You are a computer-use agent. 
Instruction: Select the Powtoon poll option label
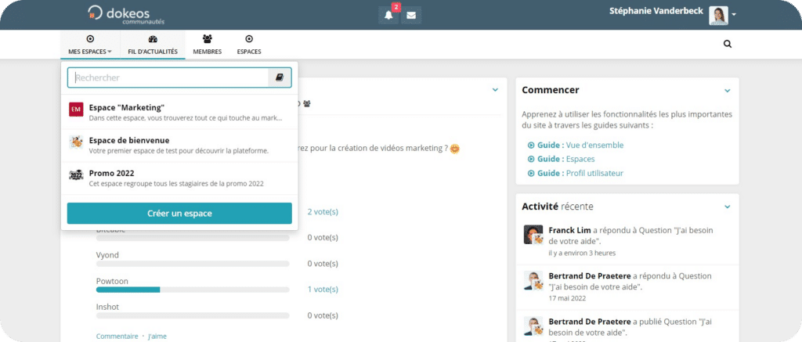click(112, 281)
